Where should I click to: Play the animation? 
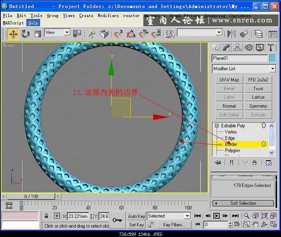[x=217, y=216]
